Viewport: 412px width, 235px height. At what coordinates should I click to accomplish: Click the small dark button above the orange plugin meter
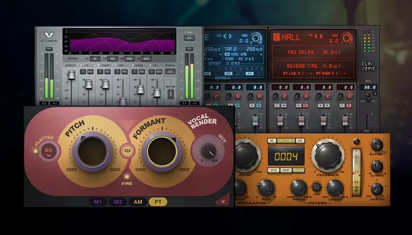point(356,141)
